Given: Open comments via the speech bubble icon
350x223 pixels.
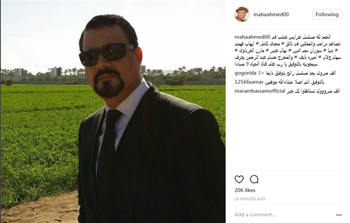Looking at the screenshot, I should click(254, 179).
